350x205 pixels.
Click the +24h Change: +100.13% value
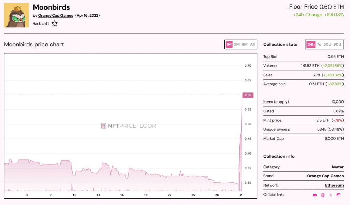[x=318, y=15]
